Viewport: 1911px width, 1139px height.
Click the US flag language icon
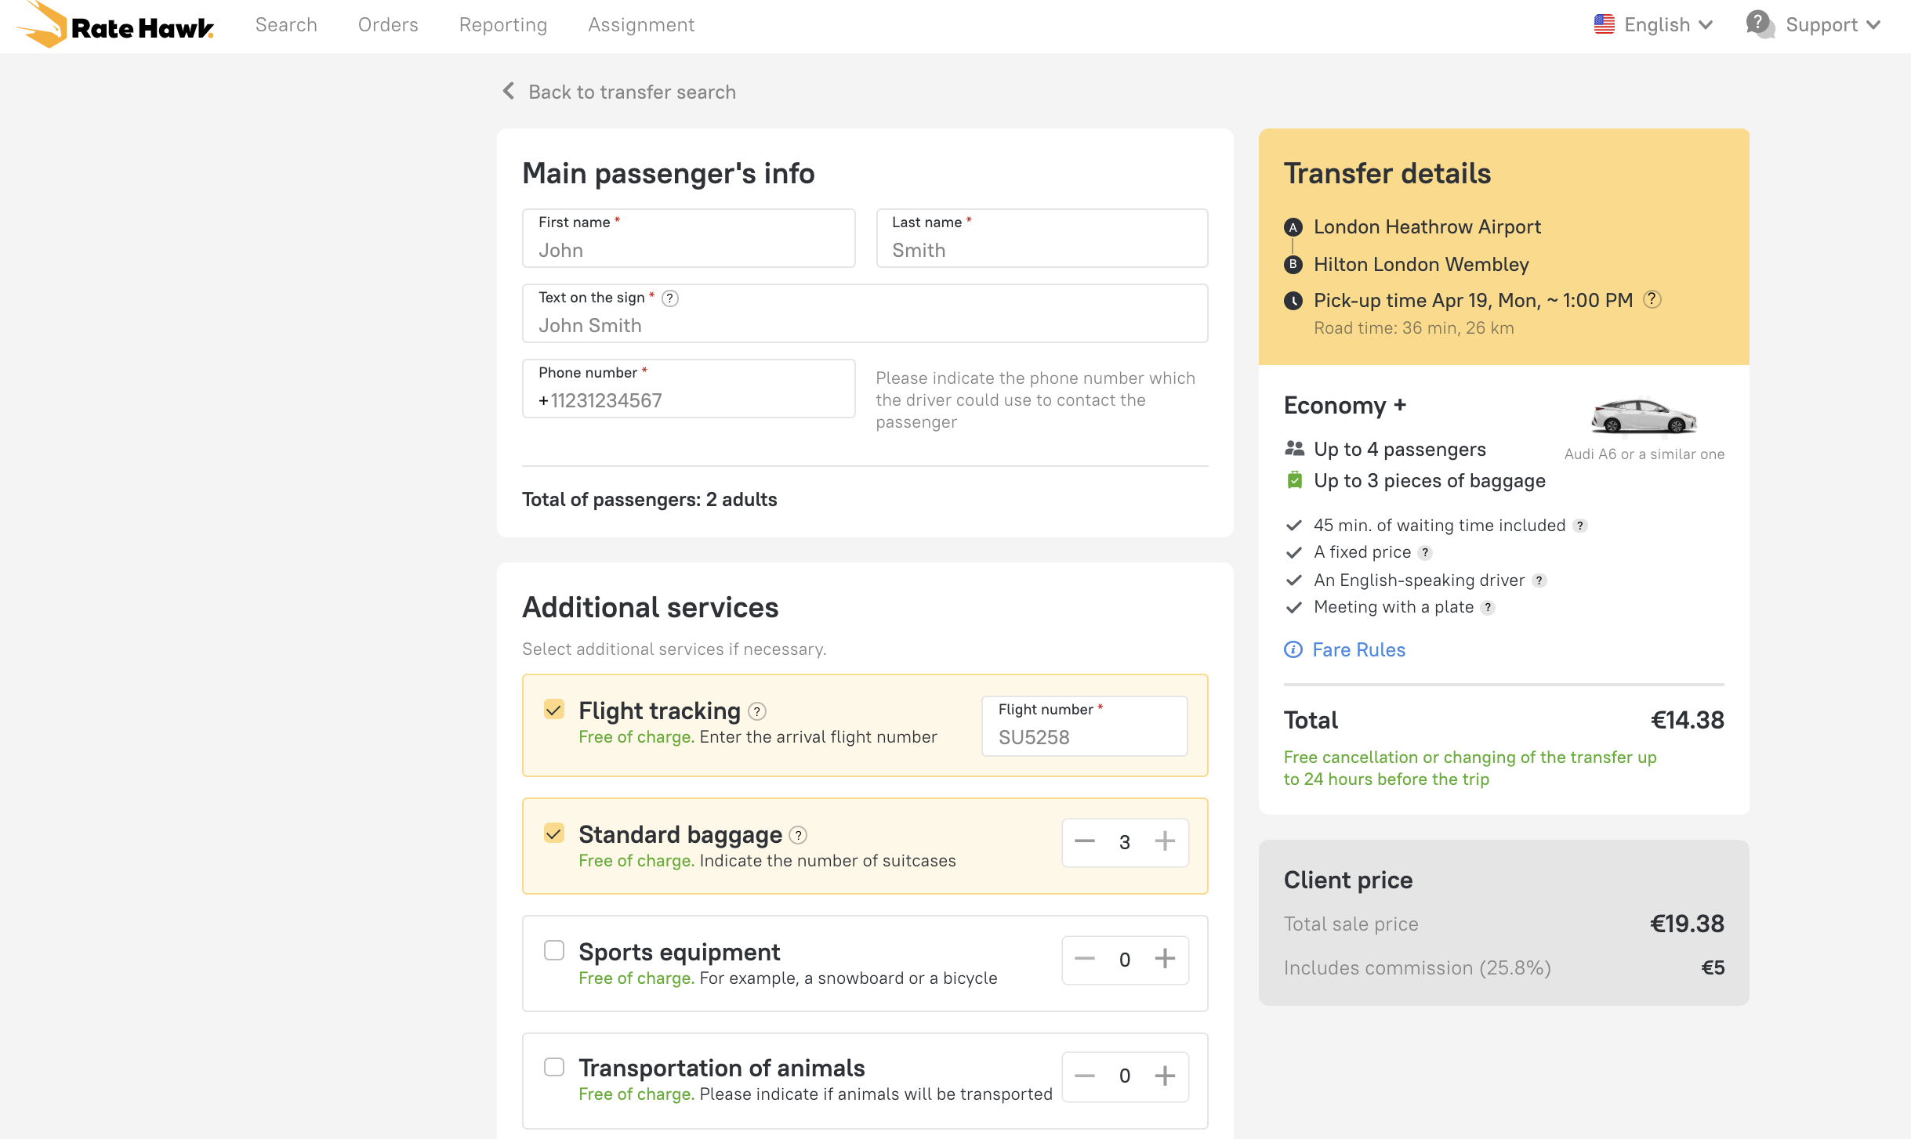pos(1605,24)
